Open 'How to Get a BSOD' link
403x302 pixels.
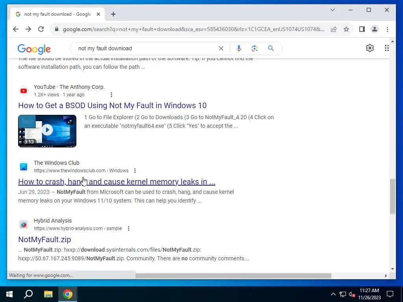112,105
